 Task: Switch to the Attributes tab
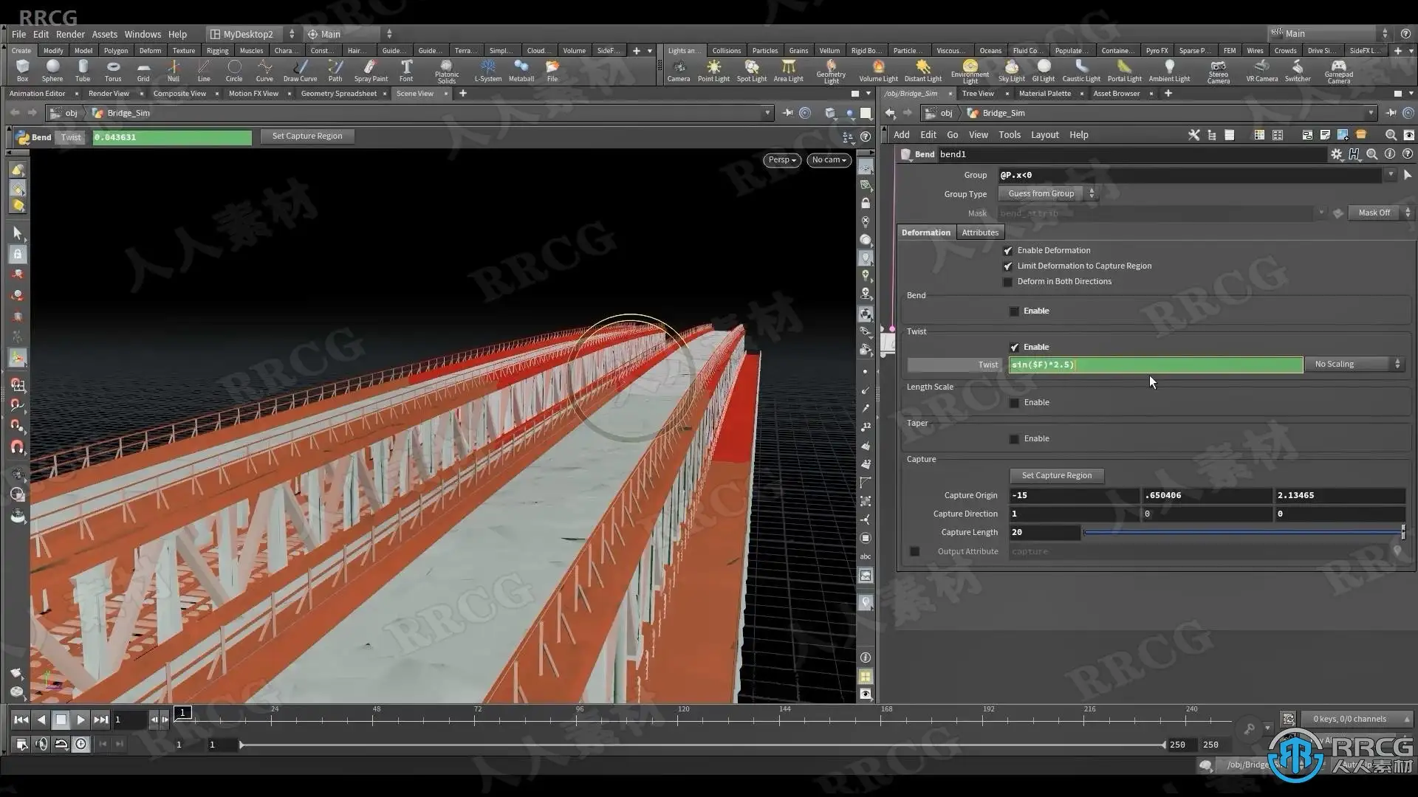979,232
